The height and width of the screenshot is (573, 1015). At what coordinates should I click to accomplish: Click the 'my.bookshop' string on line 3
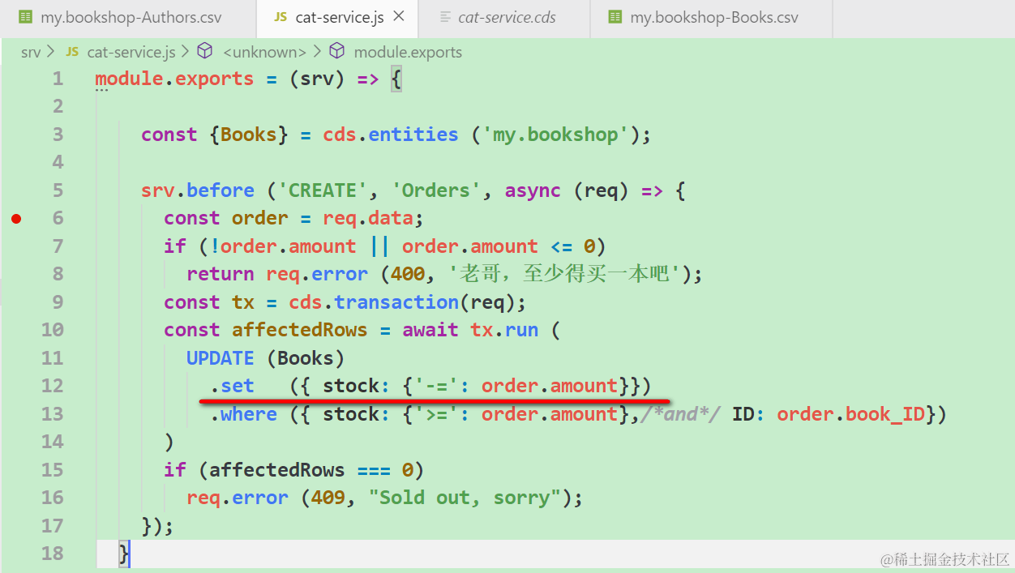556,135
